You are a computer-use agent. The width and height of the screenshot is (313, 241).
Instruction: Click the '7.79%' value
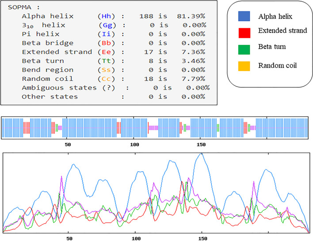tap(193, 79)
